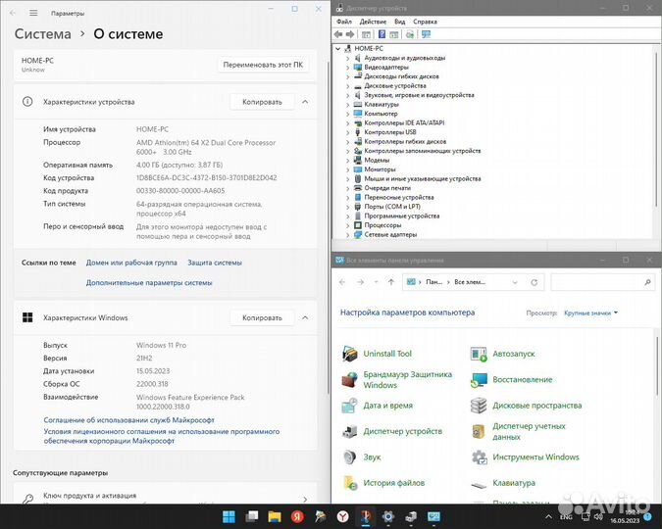
Task: Select Сетевые адаптеры in Device Manager tree
Action: [x=390, y=234]
